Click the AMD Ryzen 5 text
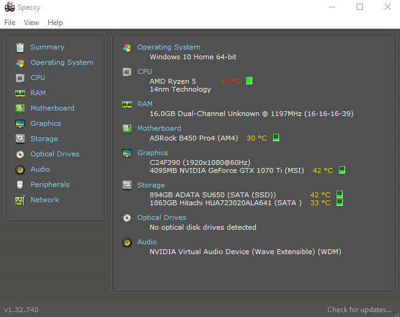 (173, 81)
